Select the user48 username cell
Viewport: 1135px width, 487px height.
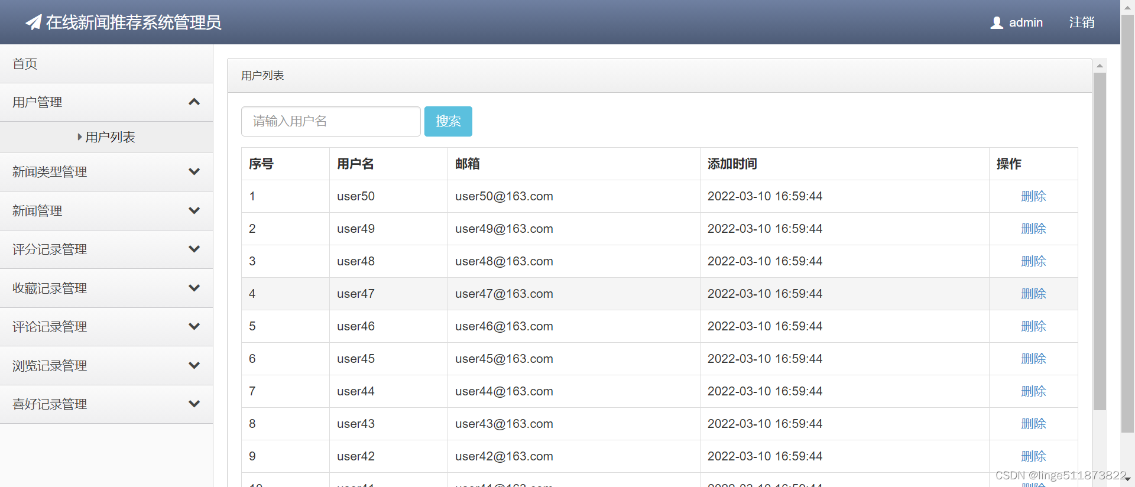point(388,261)
